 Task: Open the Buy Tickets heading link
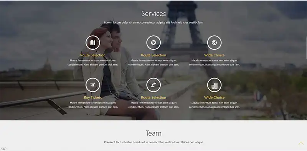93,97
